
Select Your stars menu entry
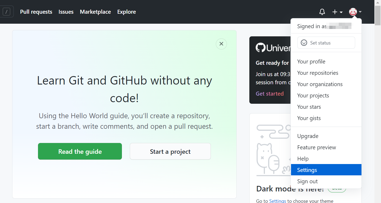326,107
